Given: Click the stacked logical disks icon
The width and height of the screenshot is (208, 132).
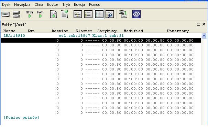Looking at the screenshot, I should click(16, 14).
